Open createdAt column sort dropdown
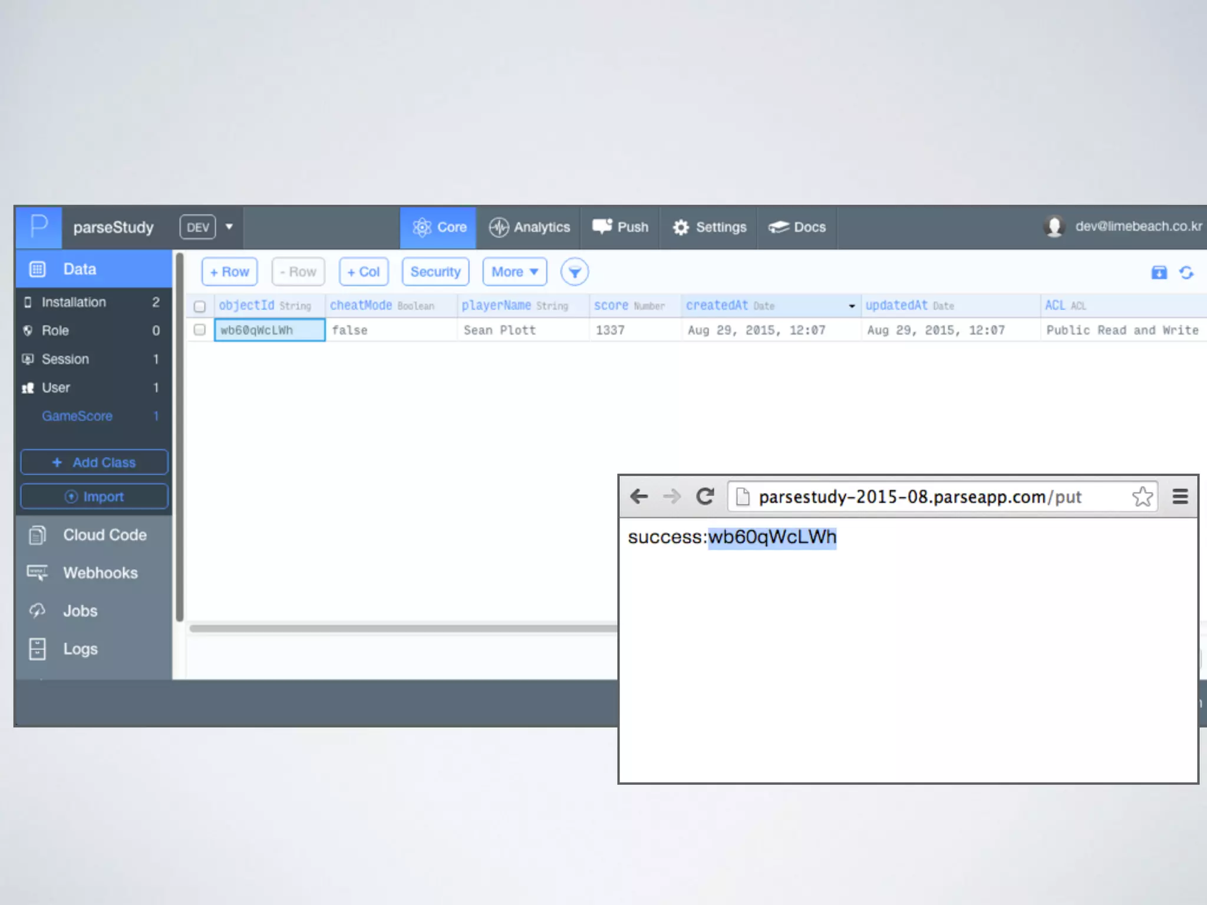1207x905 pixels. point(852,306)
